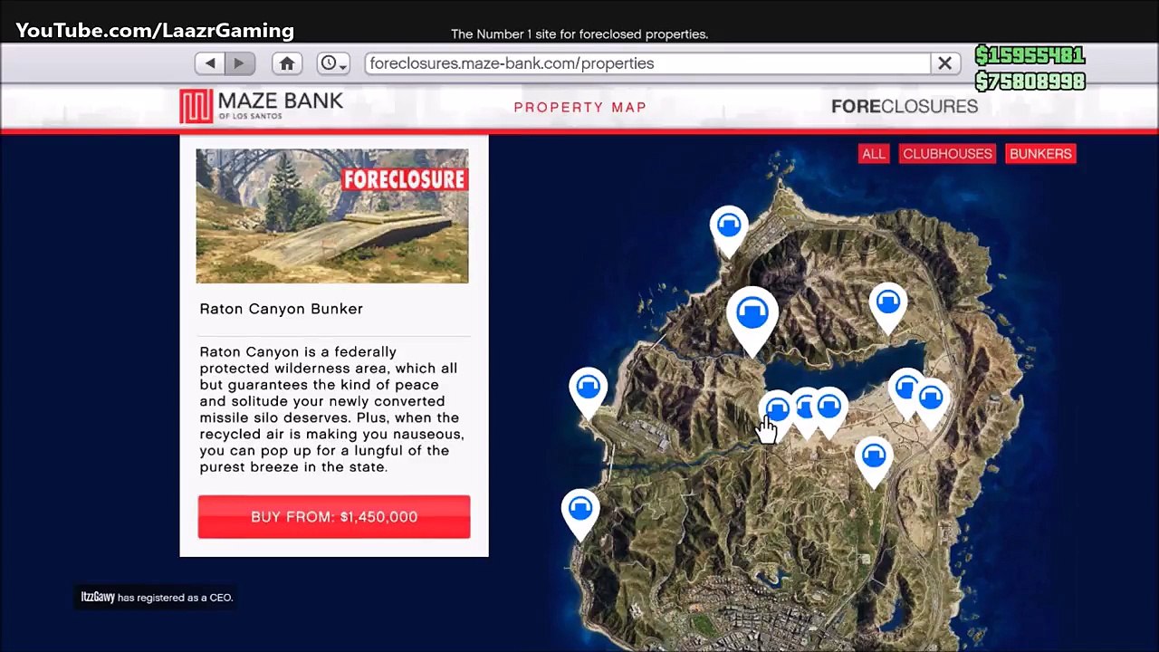Select the bunker pin just left of easternmost pin
This screenshot has height=652, width=1159.
point(905,394)
